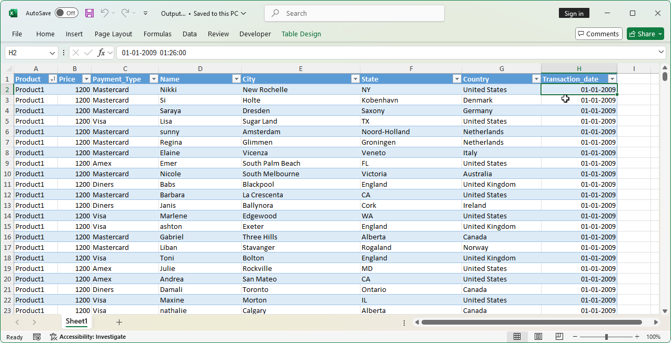Open the City column filter dropdown
671x343 pixels.
pos(355,79)
